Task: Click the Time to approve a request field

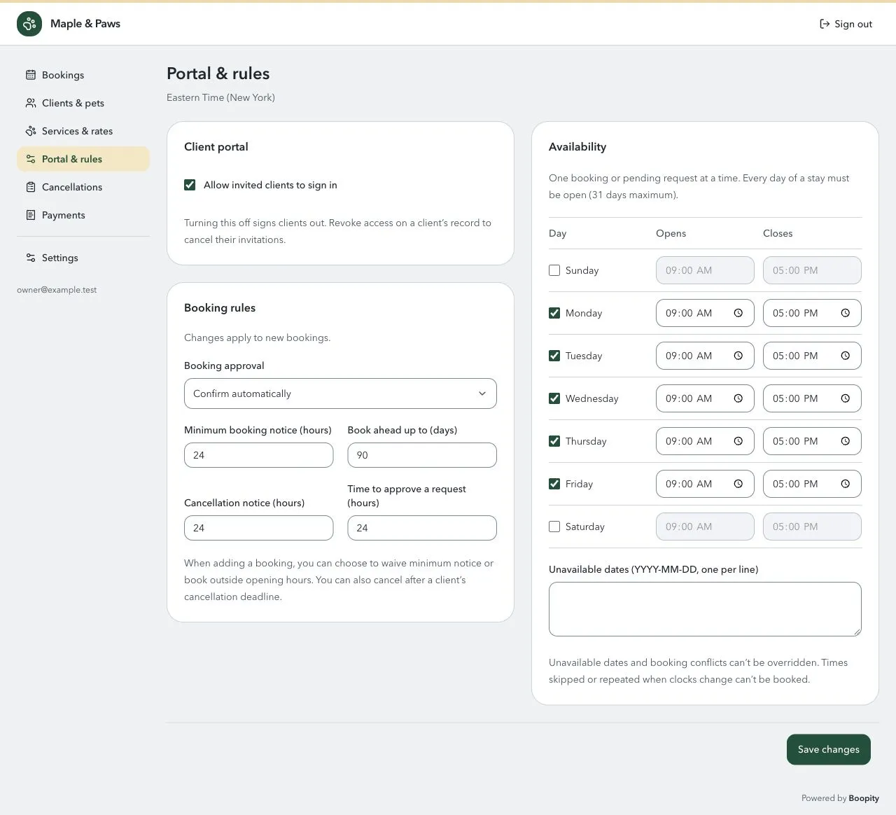Action: tap(422, 528)
